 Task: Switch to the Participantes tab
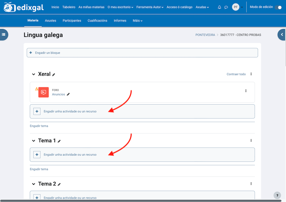tap(72, 20)
